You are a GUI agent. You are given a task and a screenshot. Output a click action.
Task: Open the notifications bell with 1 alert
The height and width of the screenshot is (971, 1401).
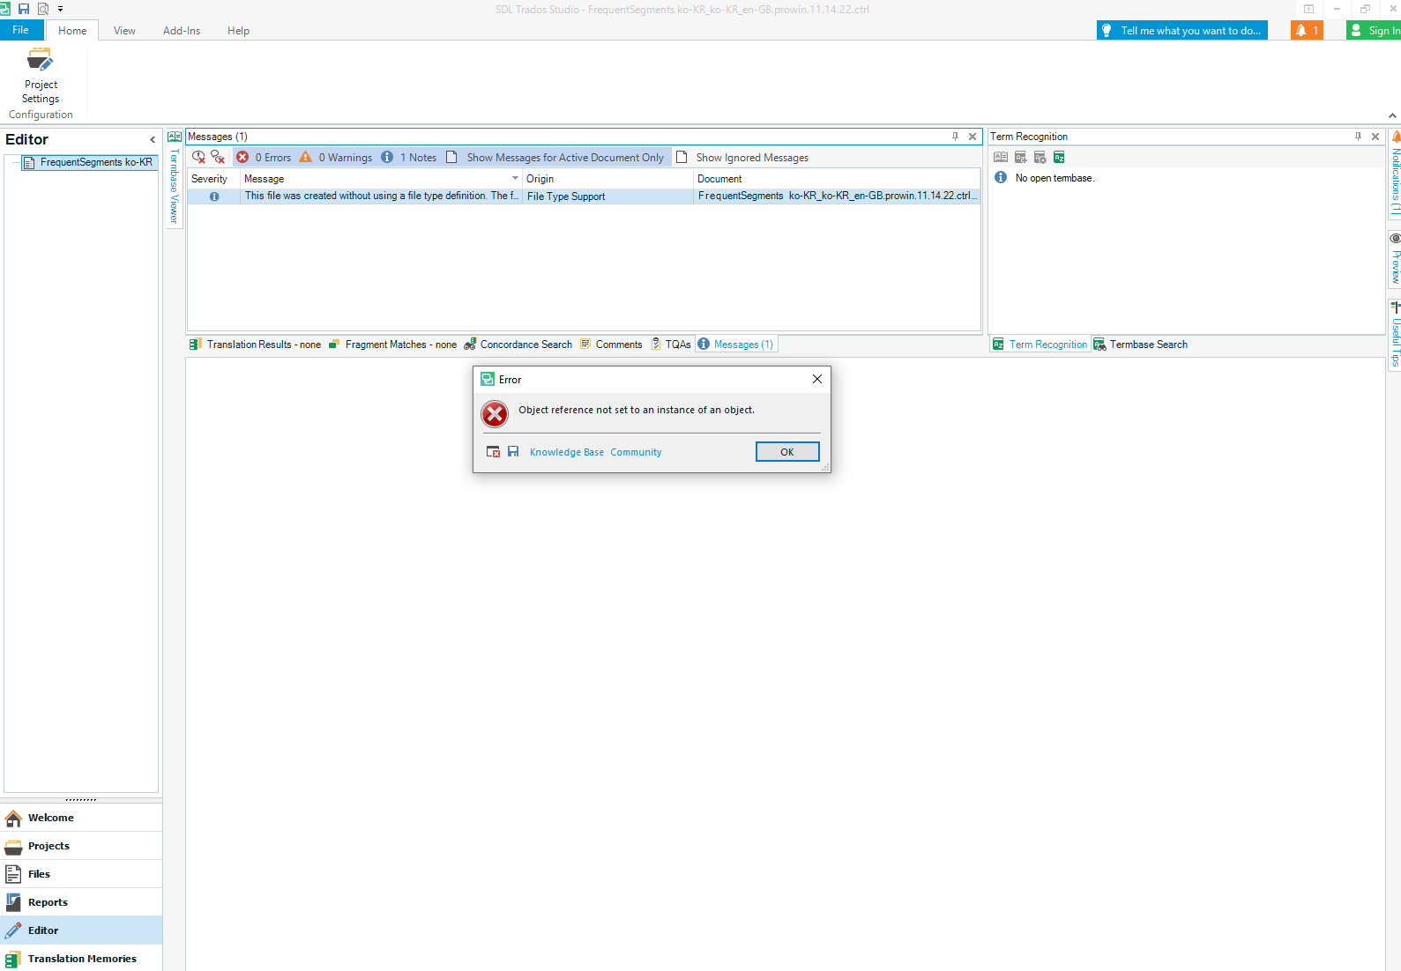pyautogui.click(x=1307, y=30)
